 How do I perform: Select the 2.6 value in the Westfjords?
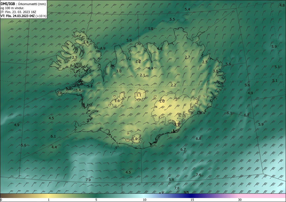86,42
